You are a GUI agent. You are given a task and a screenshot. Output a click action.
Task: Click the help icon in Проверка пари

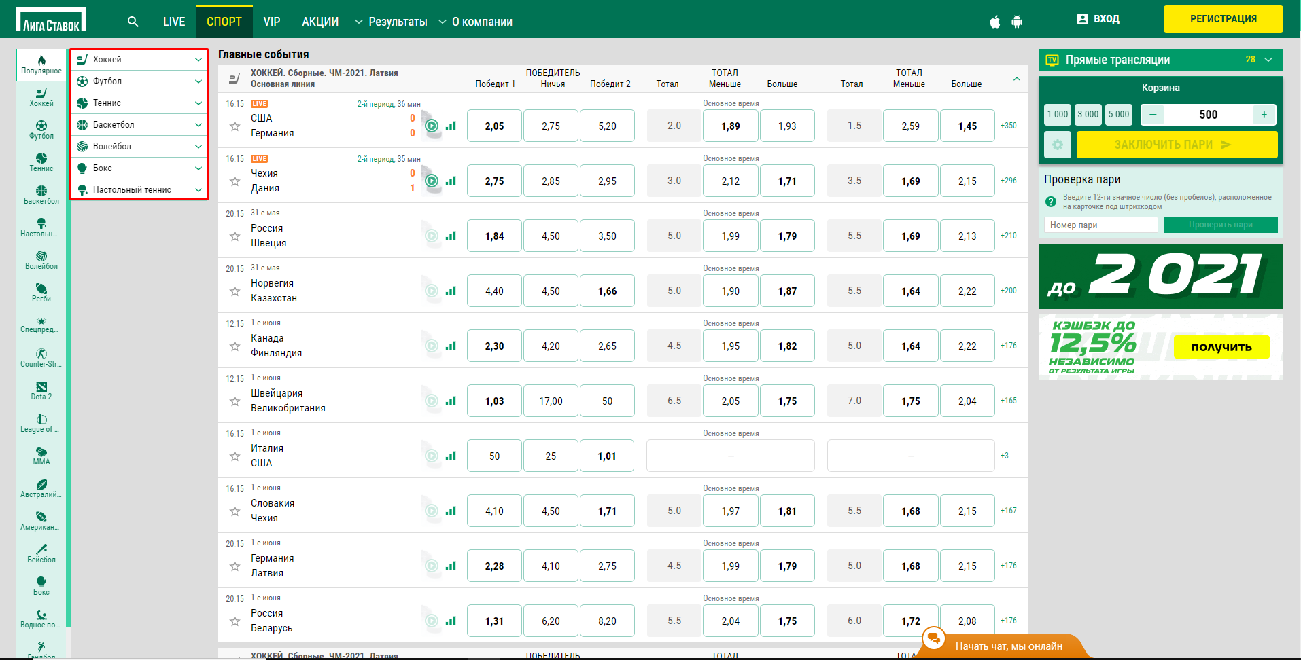(x=1050, y=202)
